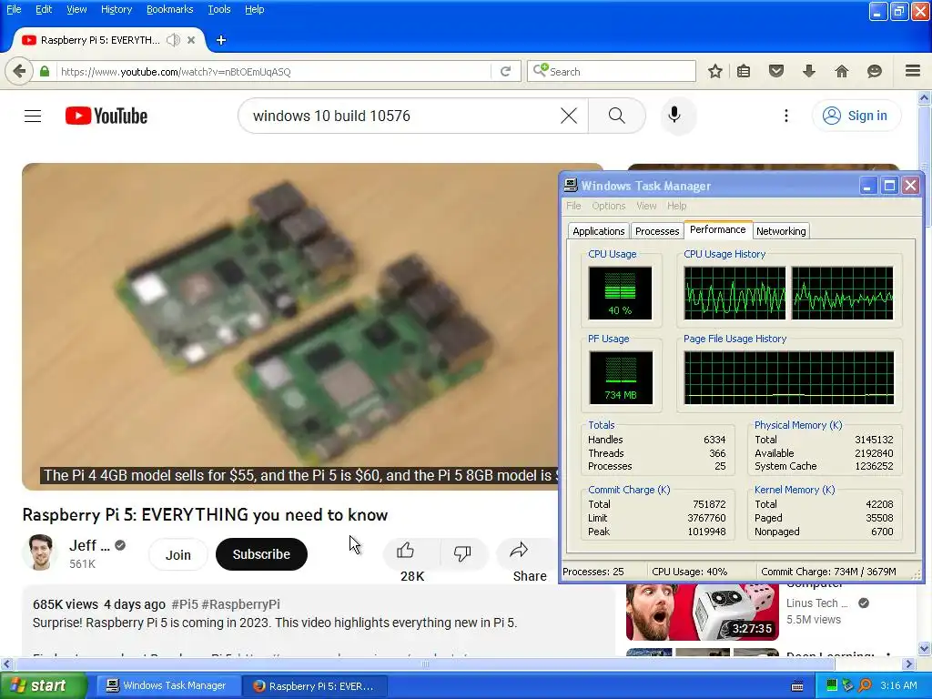Click the Linus Tech channel name

(x=817, y=603)
